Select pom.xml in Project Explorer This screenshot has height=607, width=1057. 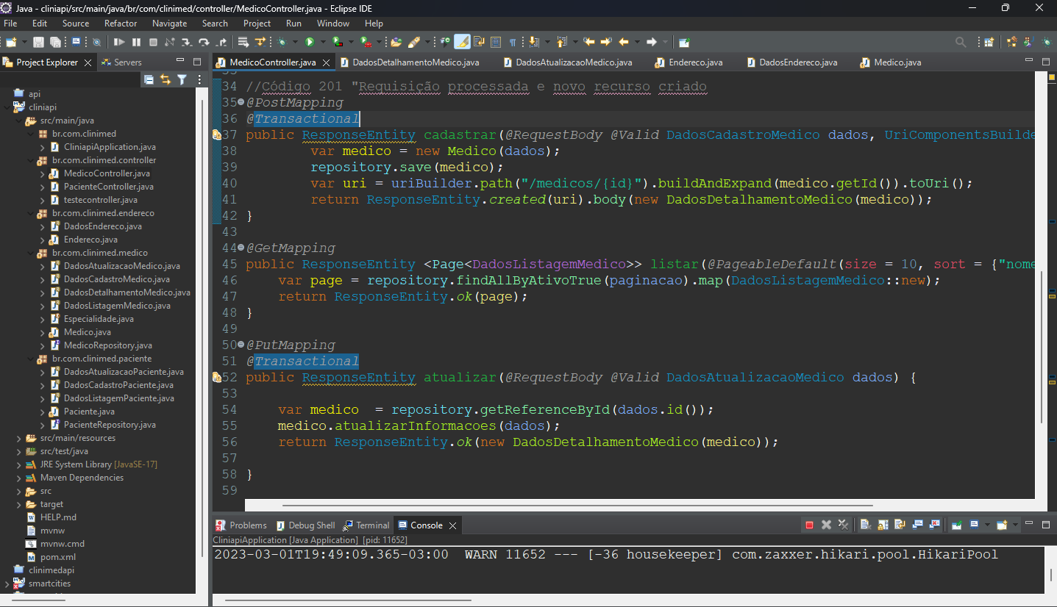pos(57,557)
